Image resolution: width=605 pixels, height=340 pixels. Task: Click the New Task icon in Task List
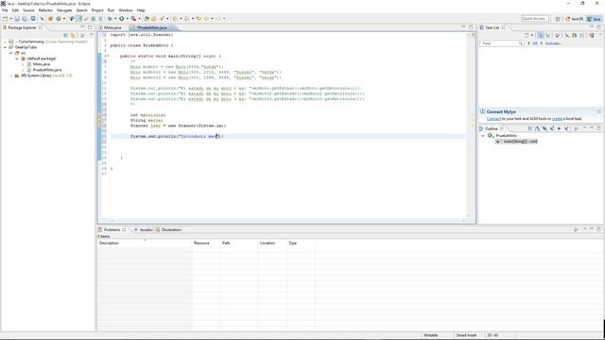(526, 35)
